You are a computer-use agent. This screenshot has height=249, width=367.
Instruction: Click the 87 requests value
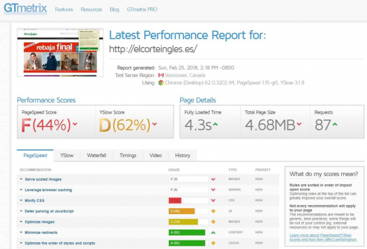(323, 125)
